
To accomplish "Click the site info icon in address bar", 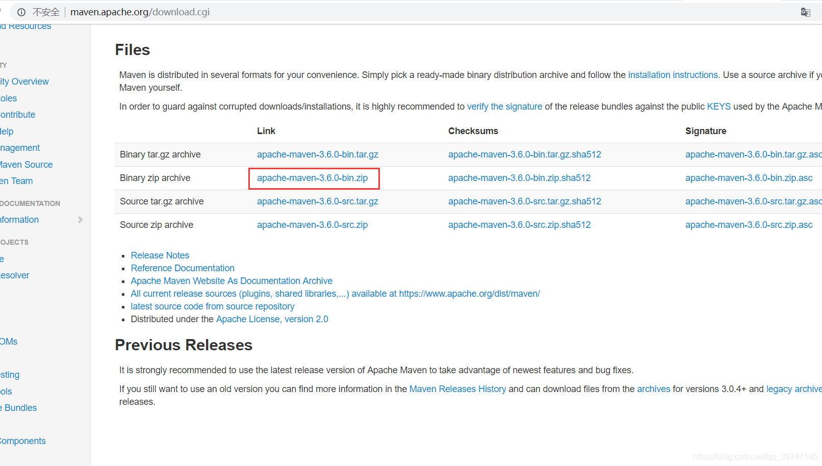I will (21, 12).
